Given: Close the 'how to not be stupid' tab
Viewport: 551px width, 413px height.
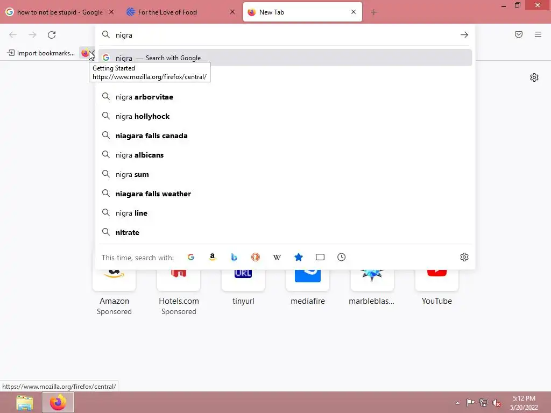Looking at the screenshot, I should pyautogui.click(x=111, y=12).
